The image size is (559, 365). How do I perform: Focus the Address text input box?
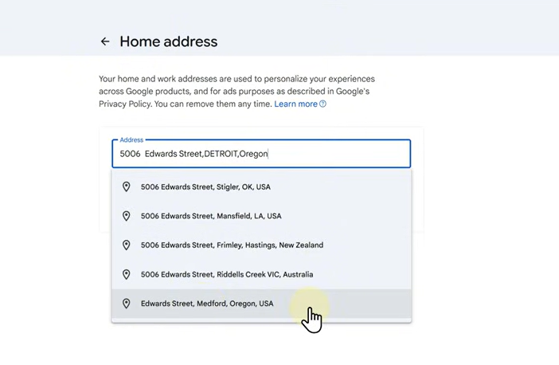tap(334, 154)
